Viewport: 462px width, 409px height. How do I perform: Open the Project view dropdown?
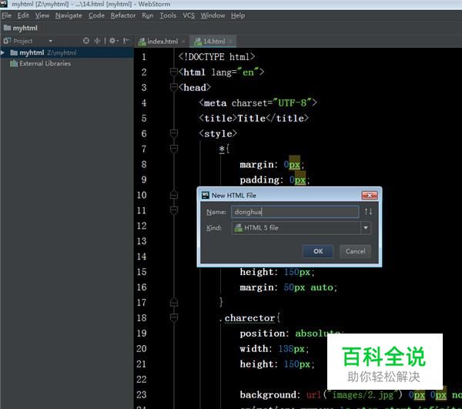(51, 41)
